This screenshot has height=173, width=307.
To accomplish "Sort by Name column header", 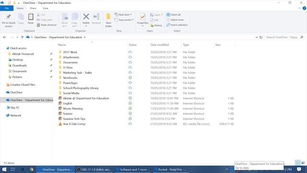I will [x=62, y=45].
